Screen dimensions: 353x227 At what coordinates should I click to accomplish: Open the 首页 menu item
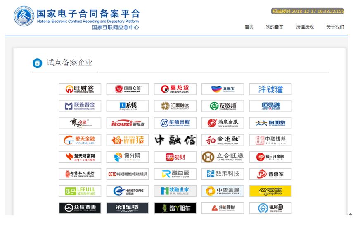pyautogui.click(x=249, y=27)
